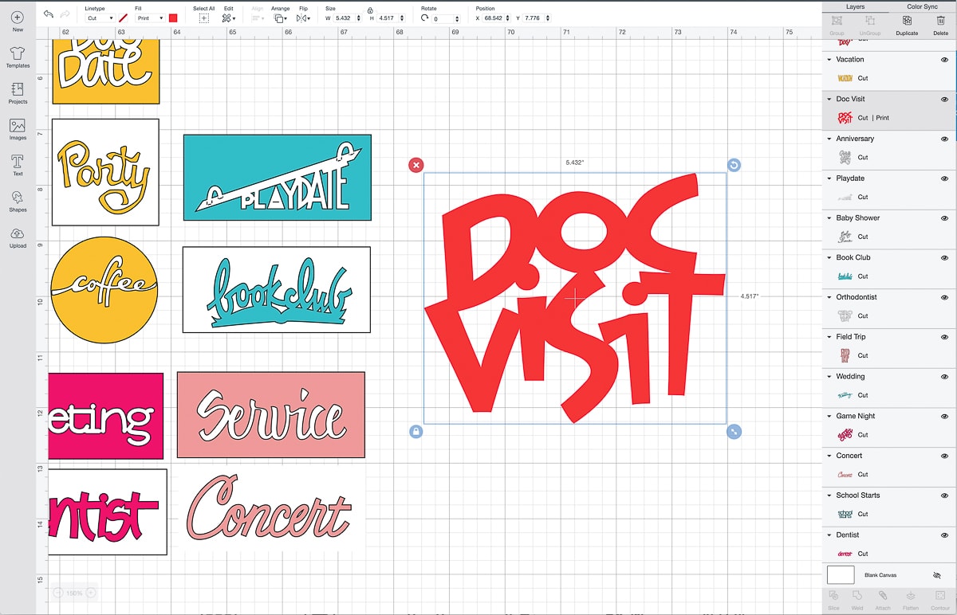957x615 pixels.
Task: Switch to the Color Sync tab
Action: click(x=922, y=6)
